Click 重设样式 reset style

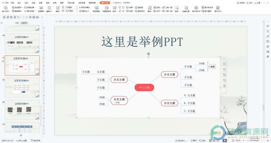pos(140,11)
